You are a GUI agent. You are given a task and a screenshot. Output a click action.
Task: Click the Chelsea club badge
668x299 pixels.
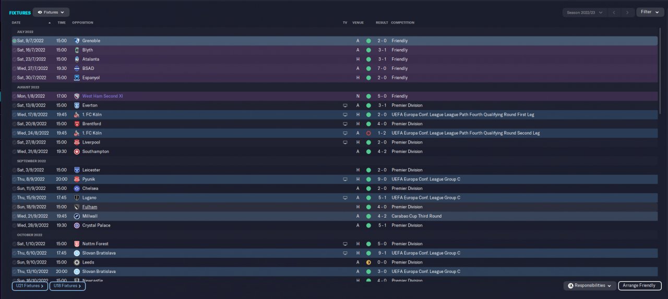point(77,188)
